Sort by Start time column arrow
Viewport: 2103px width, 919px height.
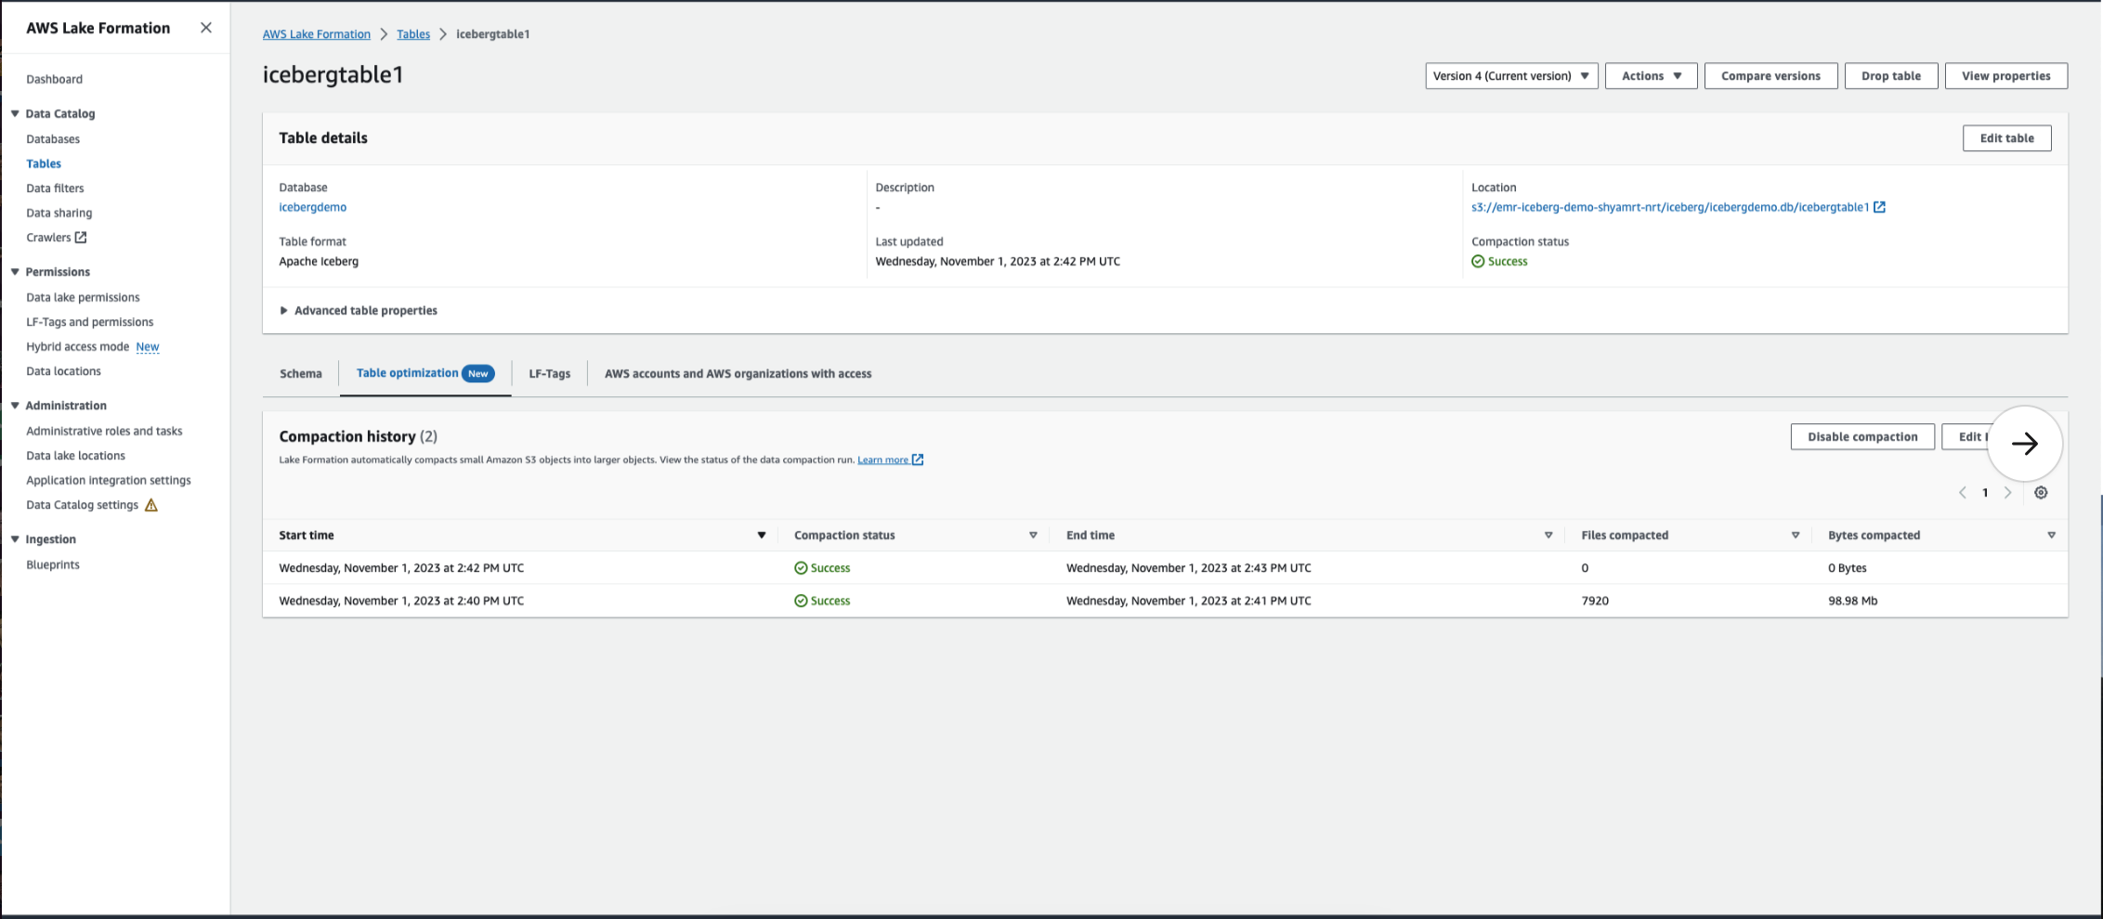(x=761, y=536)
